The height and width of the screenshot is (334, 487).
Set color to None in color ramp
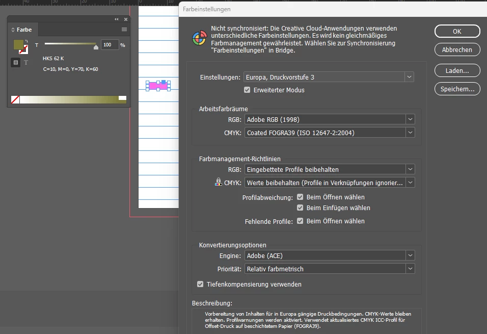click(15, 99)
